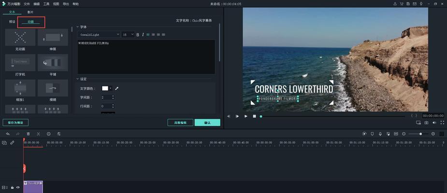Enter fullscreen preview with corner arrows icon

click(x=442, y=123)
